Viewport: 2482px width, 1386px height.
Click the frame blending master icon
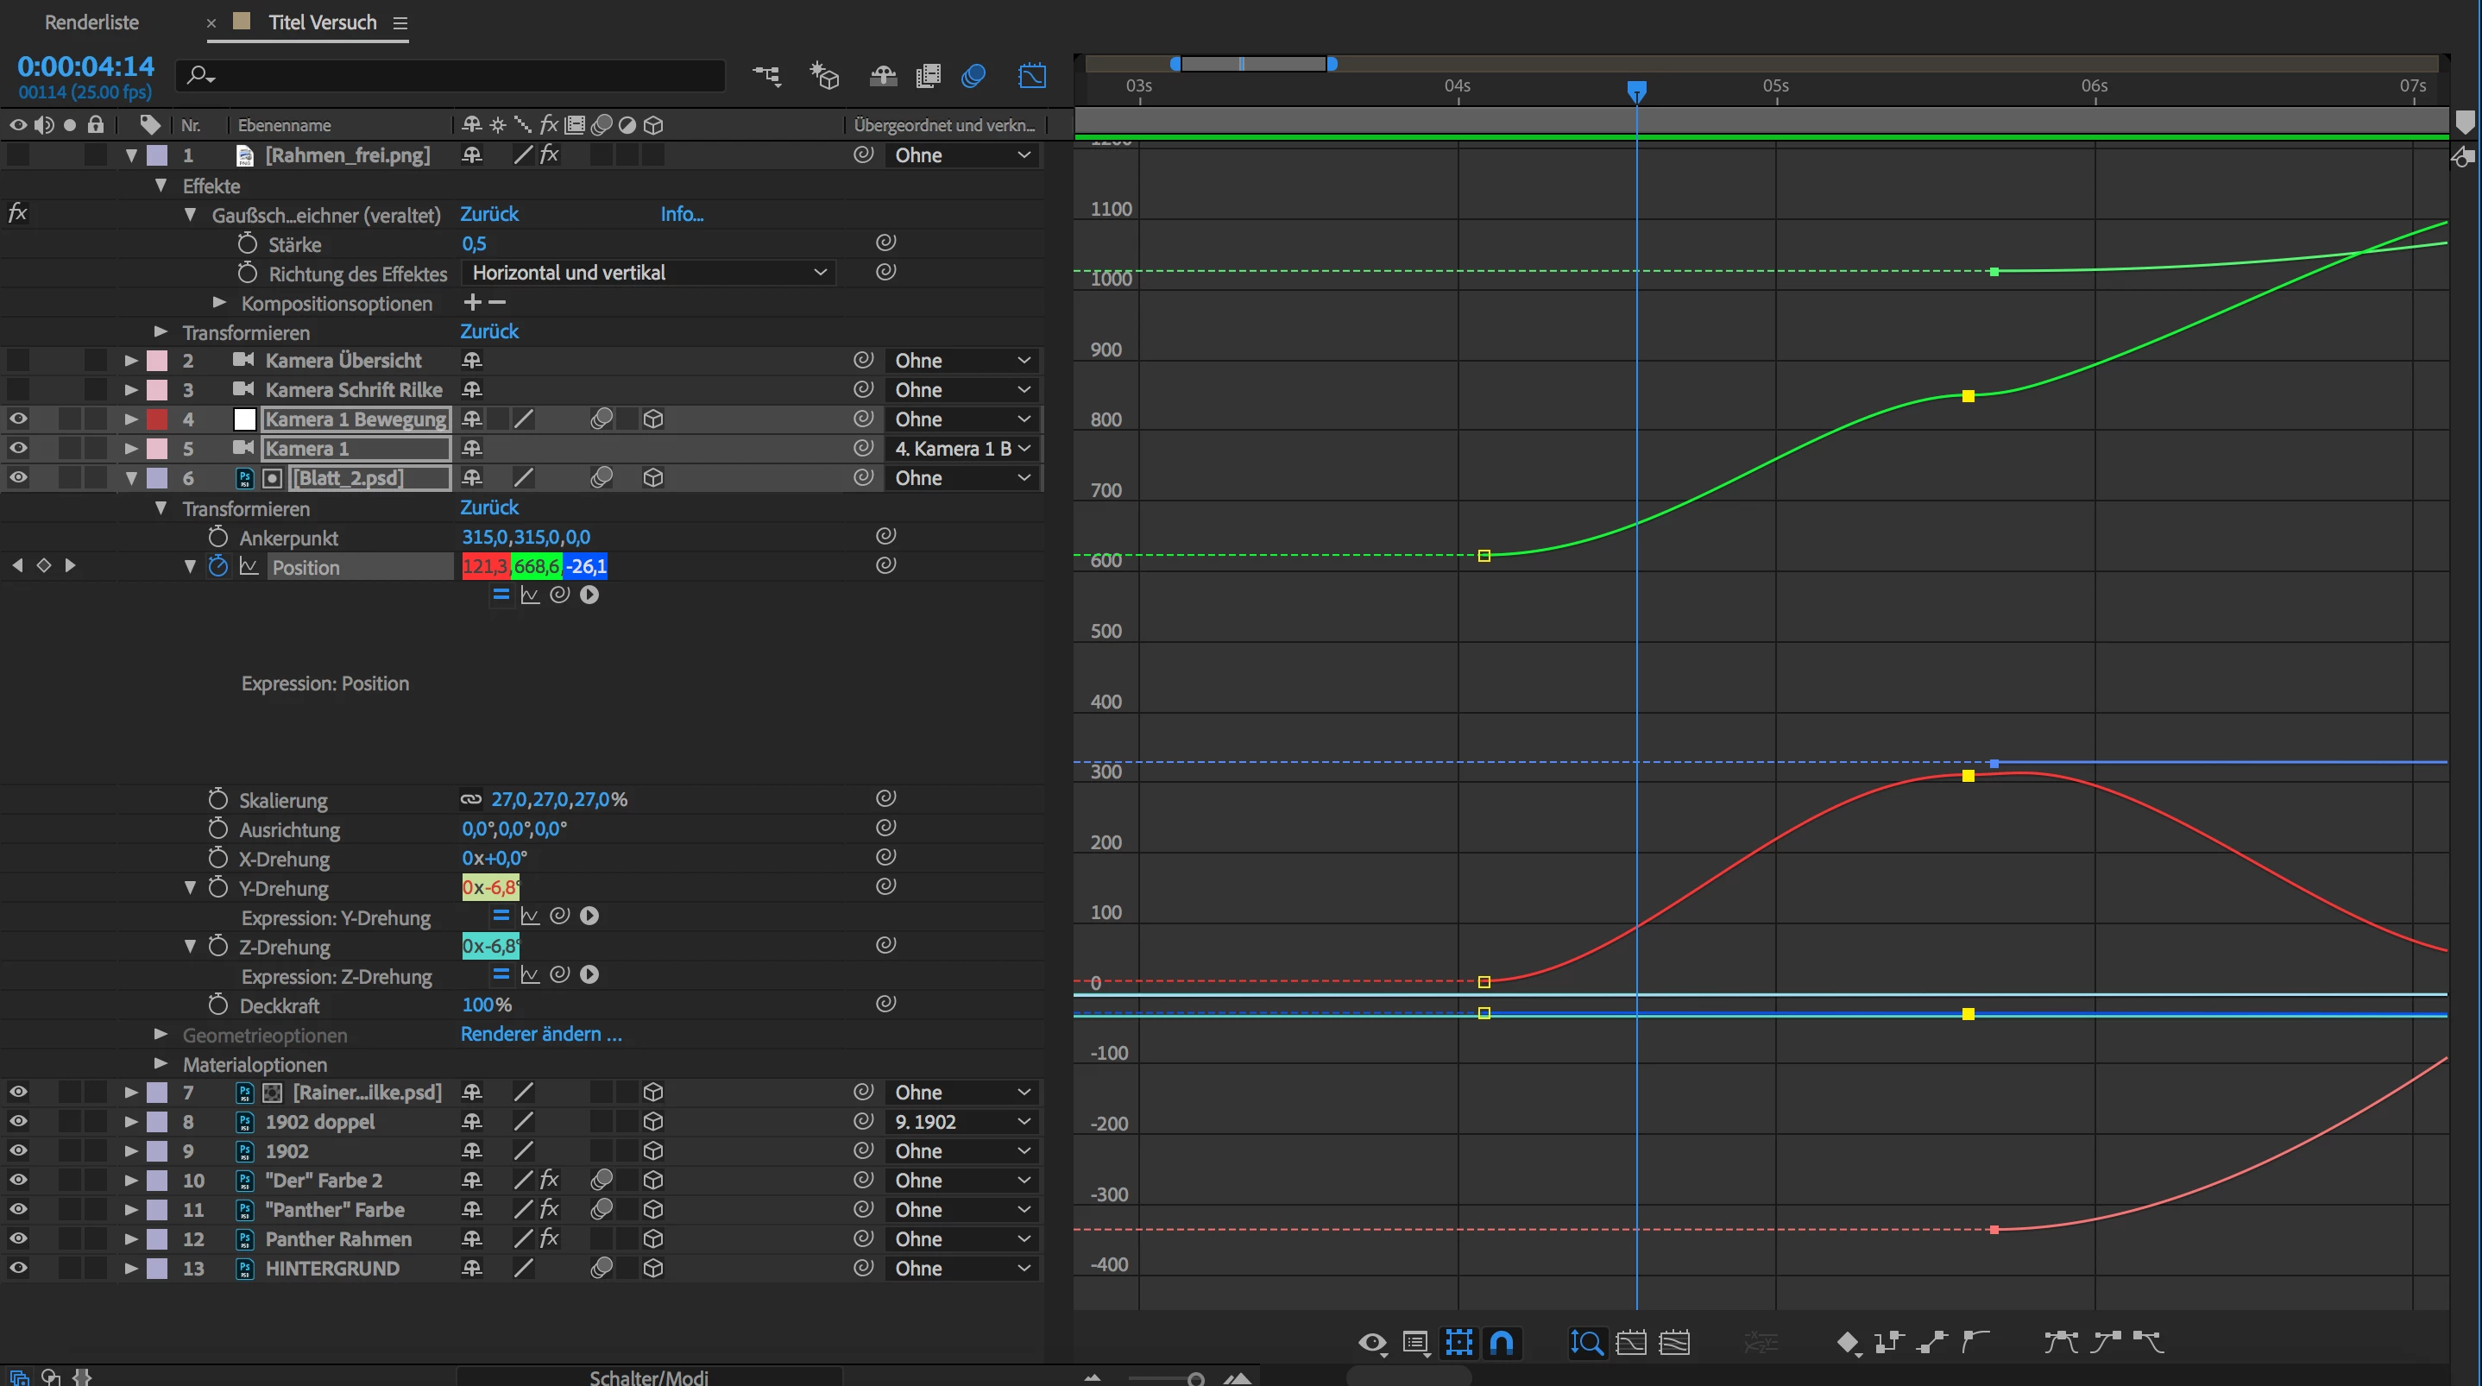928,75
